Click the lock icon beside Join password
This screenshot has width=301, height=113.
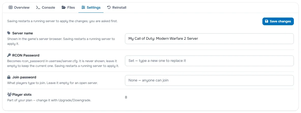point(9,77)
